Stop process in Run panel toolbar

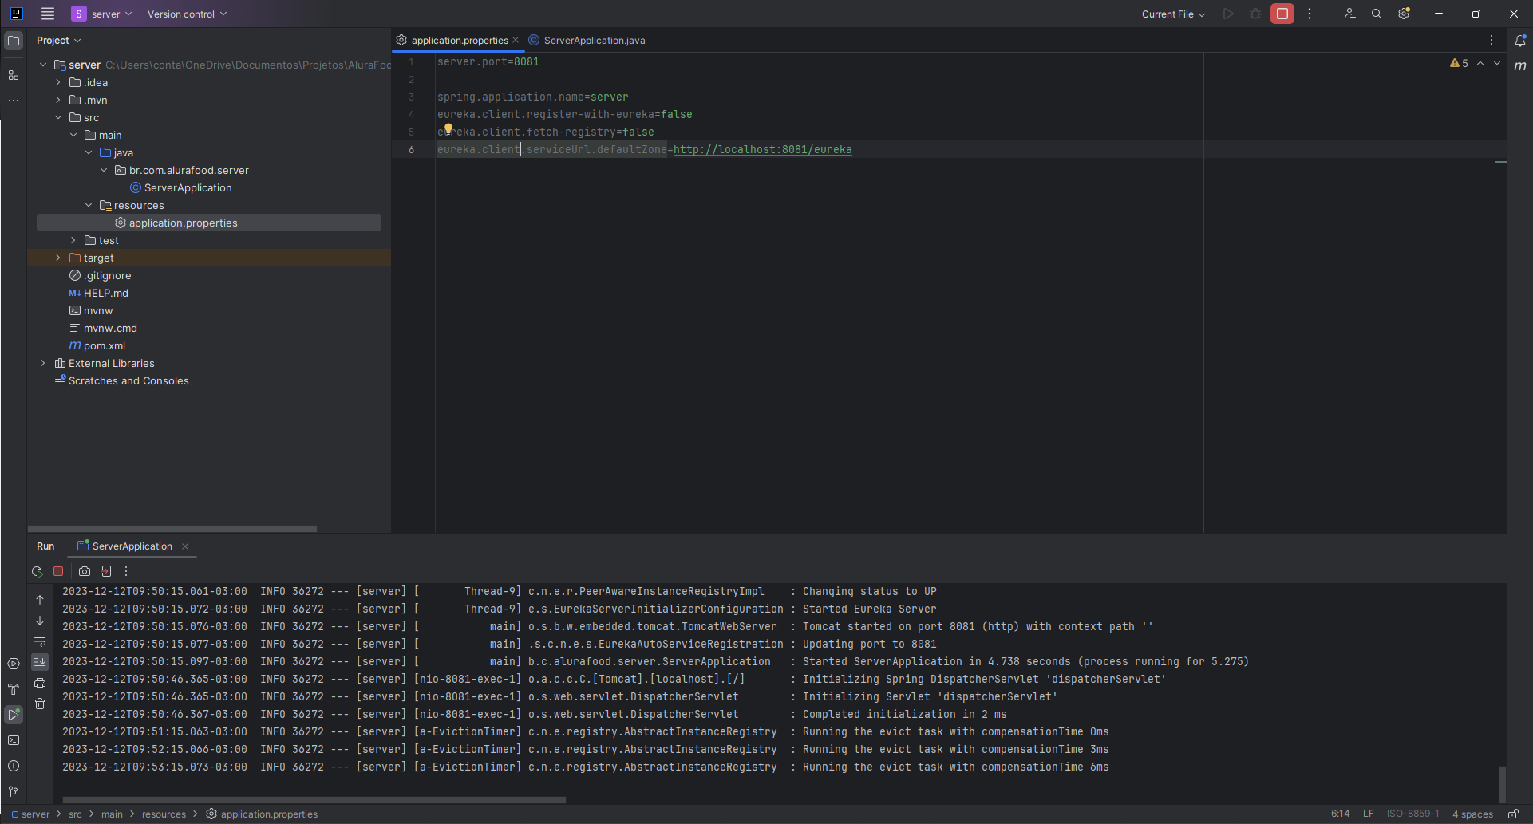pos(58,571)
